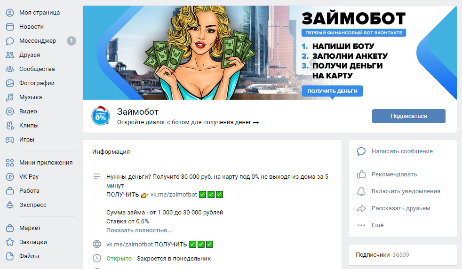Subscribe with the Подписаться button
Viewport: 462px width, 269px height.
click(x=409, y=116)
